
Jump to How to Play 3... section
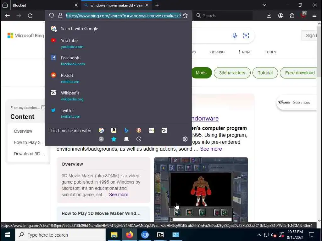tap(29, 142)
